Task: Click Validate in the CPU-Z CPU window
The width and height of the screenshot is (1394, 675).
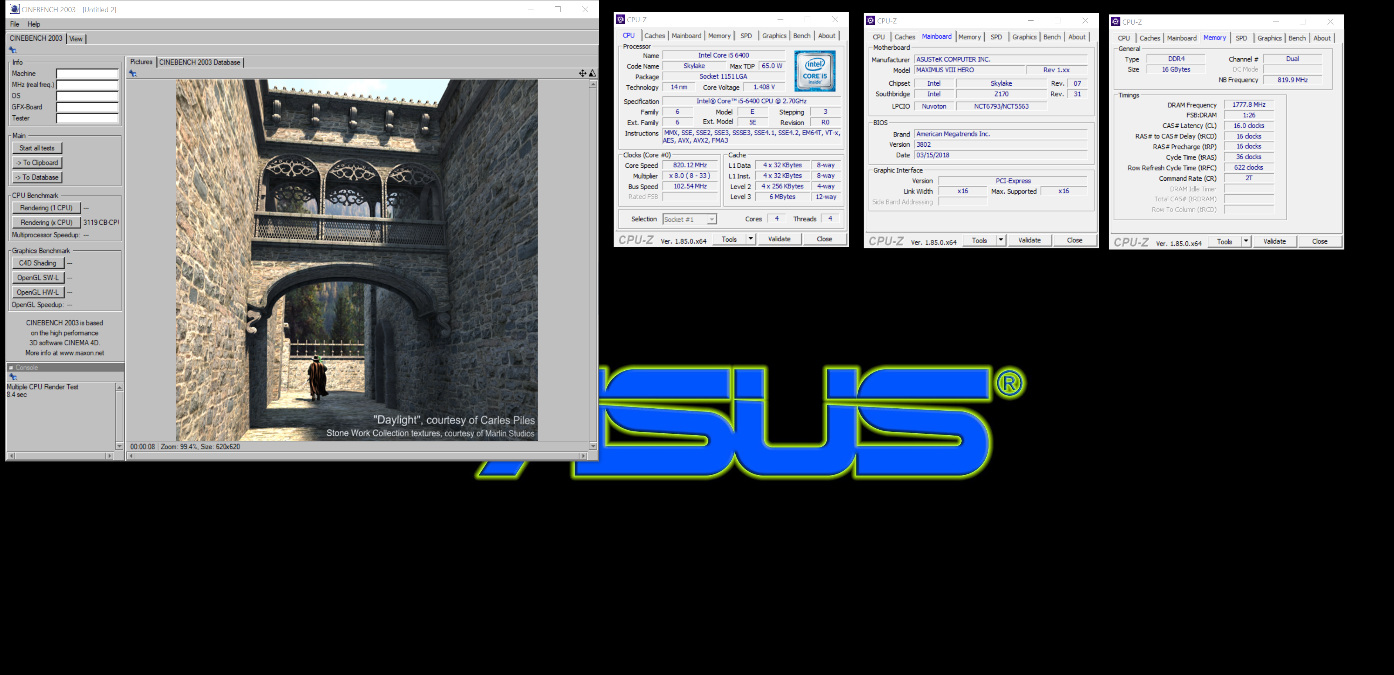Action: (x=779, y=239)
